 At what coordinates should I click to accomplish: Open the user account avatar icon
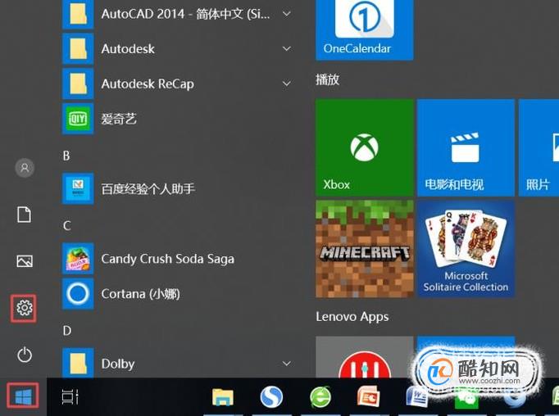click(25, 167)
